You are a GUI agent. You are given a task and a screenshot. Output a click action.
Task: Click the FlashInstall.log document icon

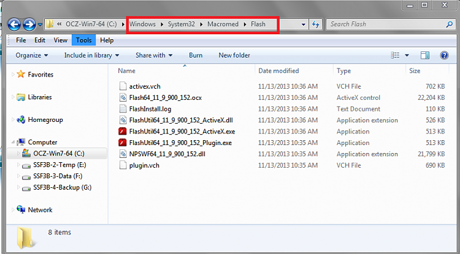coord(123,109)
